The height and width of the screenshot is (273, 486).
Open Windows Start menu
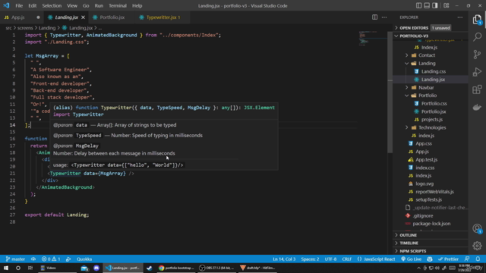(x=6, y=268)
